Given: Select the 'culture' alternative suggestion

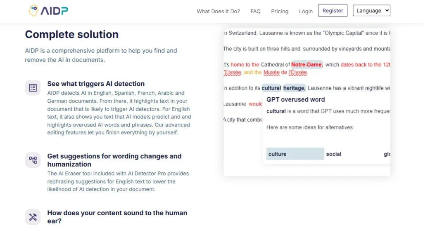Looking at the screenshot, I should coord(295,154).
